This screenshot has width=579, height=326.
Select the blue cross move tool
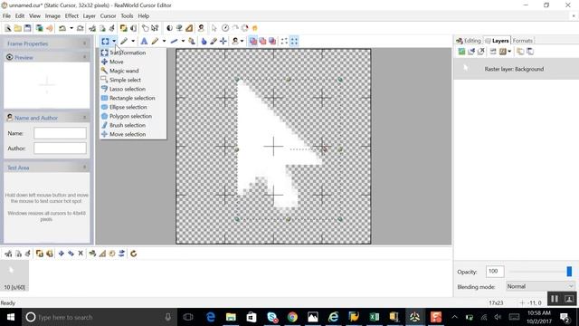pyautogui.click(x=223, y=41)
